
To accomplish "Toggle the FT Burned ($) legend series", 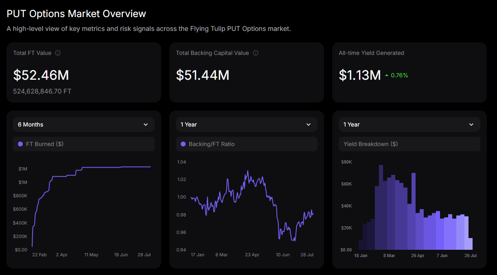I will pos(84,144).
